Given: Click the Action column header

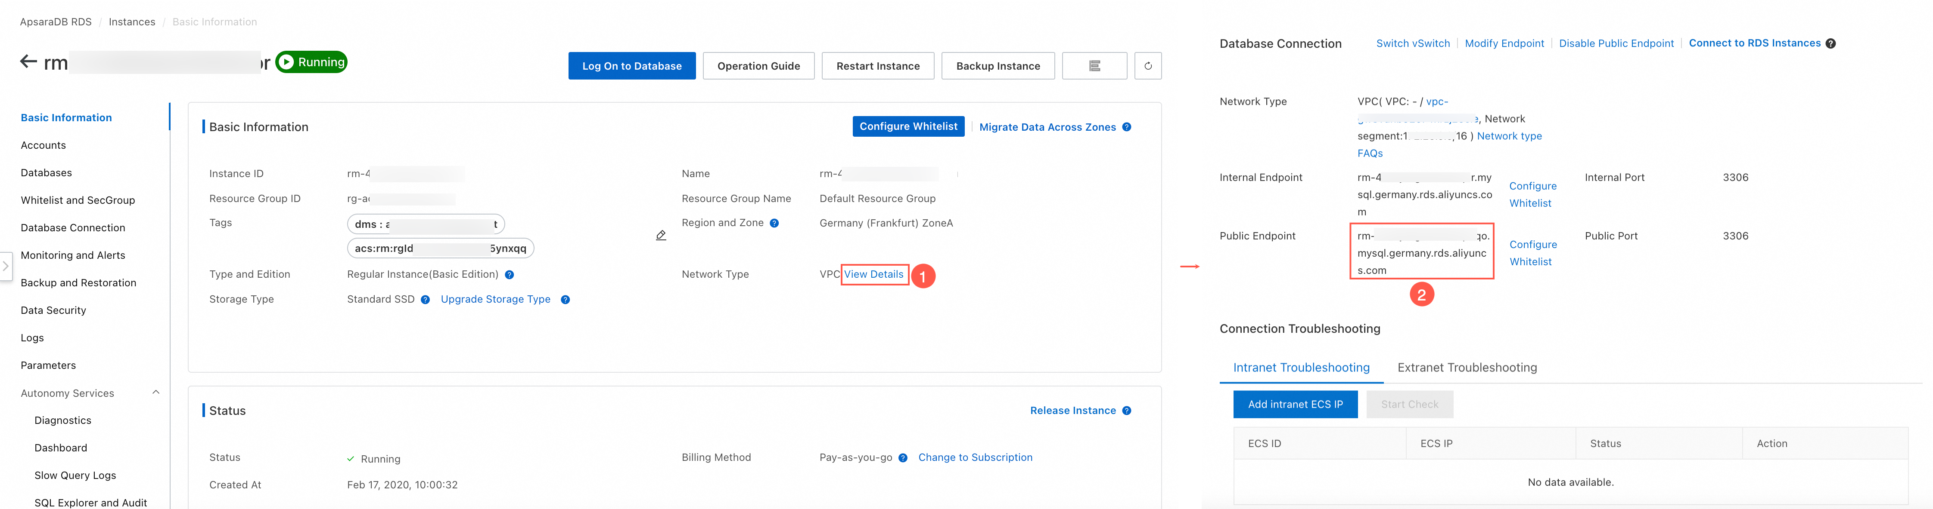Looking at the screenshot, I should (1825, 443).
